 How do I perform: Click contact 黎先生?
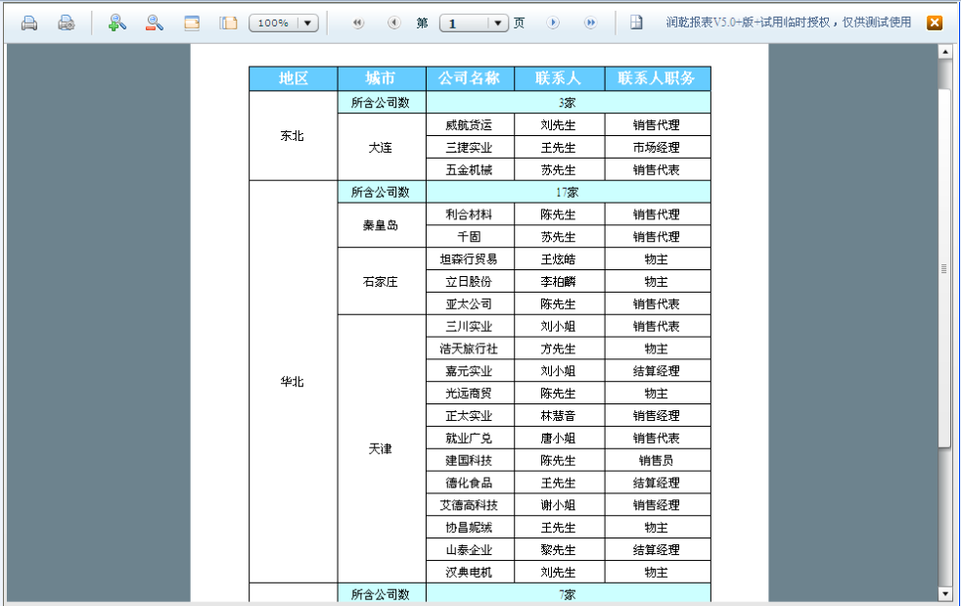(559, 549)
